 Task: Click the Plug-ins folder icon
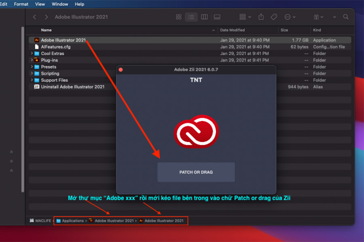tap(37, 60)
